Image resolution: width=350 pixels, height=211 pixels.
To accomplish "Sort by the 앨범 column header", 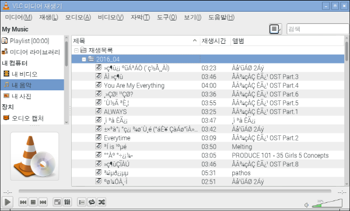I will coord(288,41).
